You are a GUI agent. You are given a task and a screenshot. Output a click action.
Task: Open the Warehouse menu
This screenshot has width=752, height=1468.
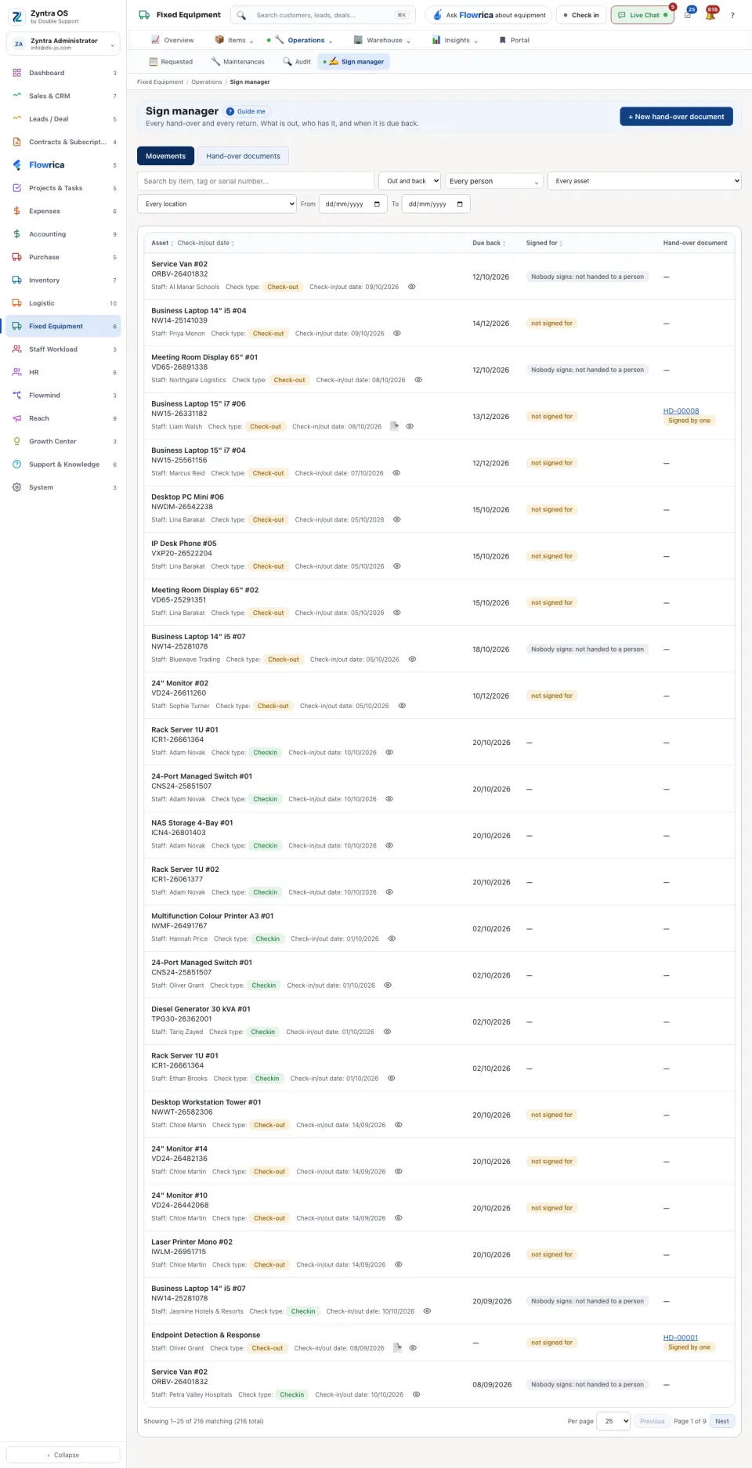pyautogui.click(x=381, y=40)
